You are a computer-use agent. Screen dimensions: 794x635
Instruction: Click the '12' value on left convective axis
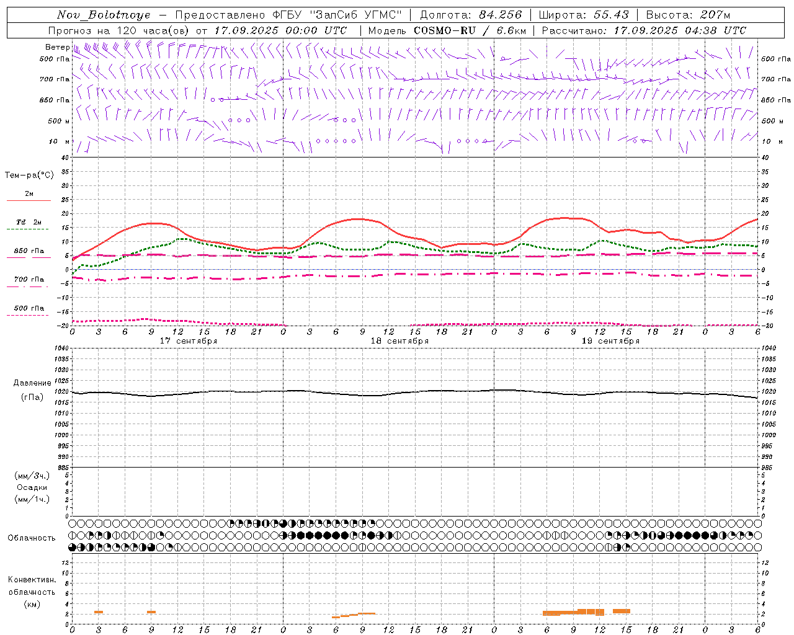(x=65, y=563)
